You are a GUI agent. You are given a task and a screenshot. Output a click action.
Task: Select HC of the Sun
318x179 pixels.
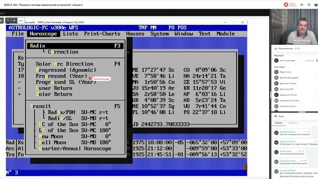[x=75, y=124]
